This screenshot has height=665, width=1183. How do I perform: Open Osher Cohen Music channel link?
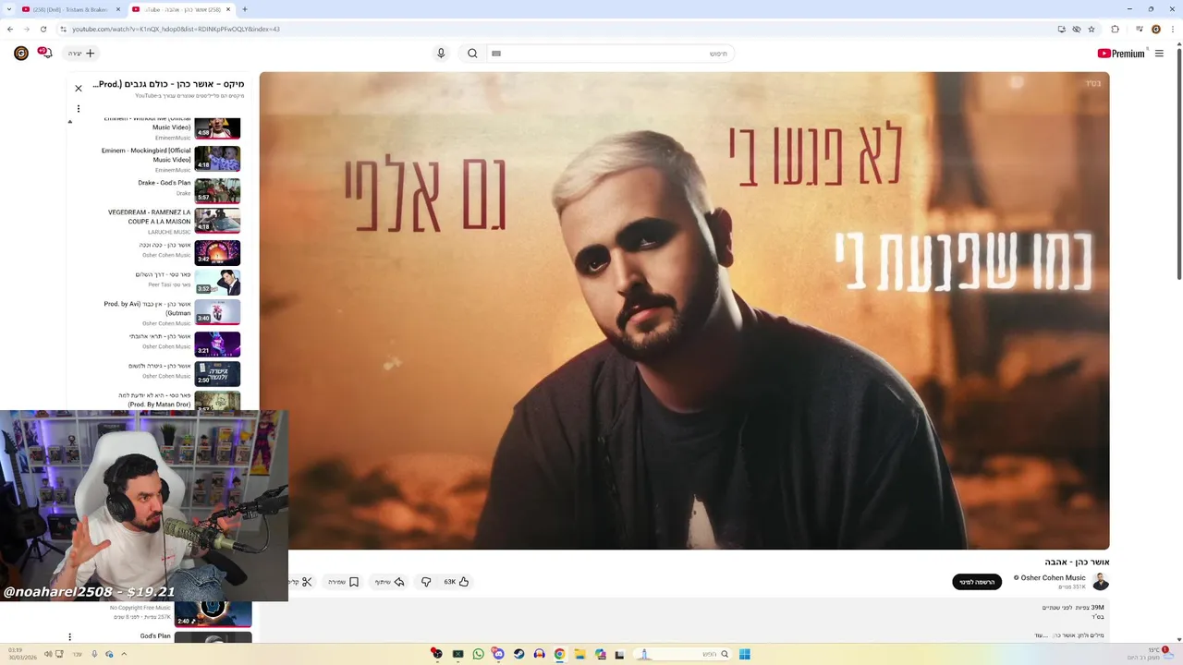point(1053,578)
